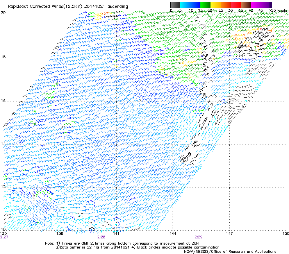Click the '>50 knots' legend label

(278, 11)
